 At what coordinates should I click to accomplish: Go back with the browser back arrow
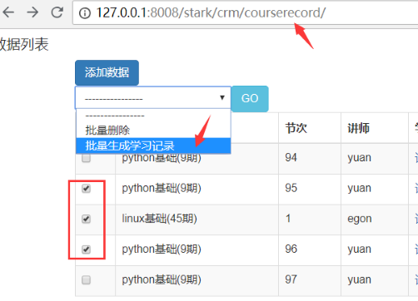[8, 12]
